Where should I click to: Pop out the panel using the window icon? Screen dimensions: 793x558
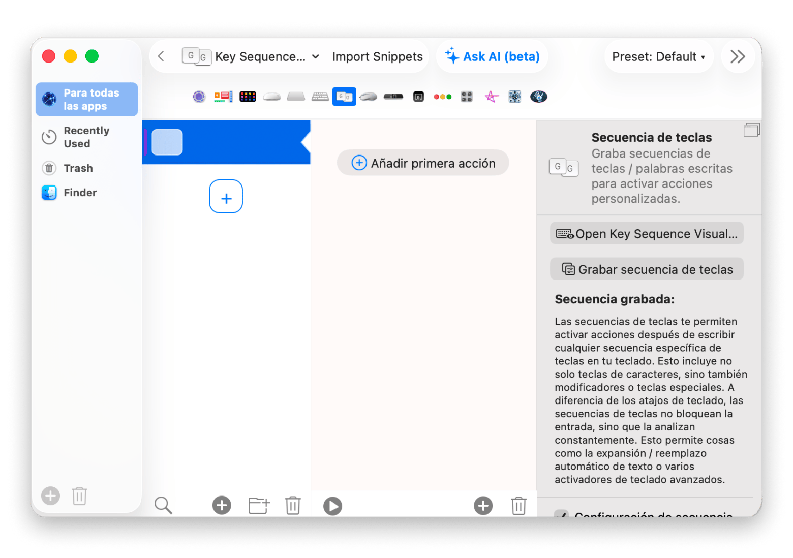point(751,130)
